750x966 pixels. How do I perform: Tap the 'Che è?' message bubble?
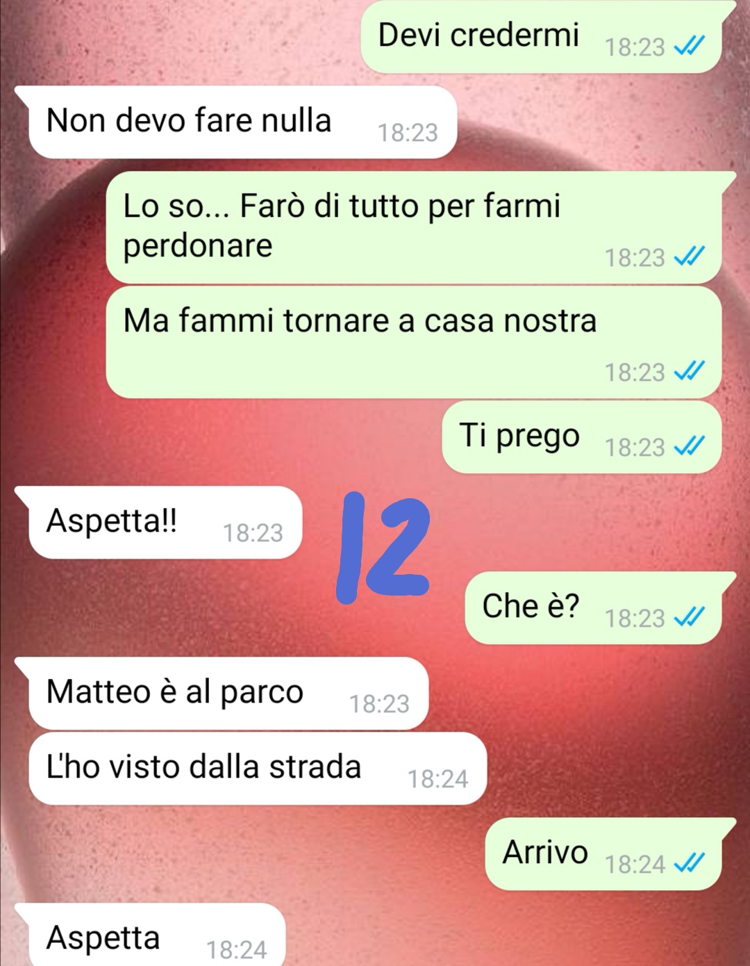(x=594, y=607)
